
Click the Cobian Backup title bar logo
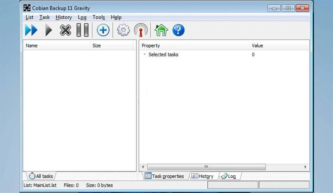[27, 8]
